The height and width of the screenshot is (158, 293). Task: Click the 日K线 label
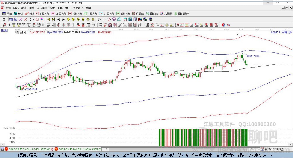click(x=4, y=31)
